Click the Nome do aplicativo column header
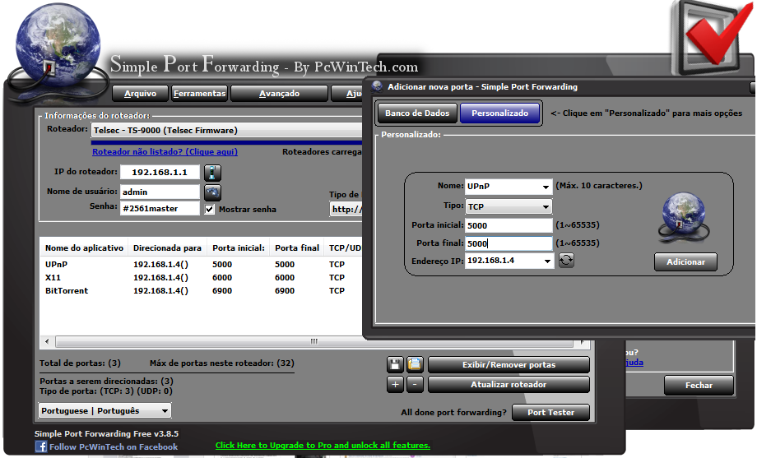 [84, 248]
